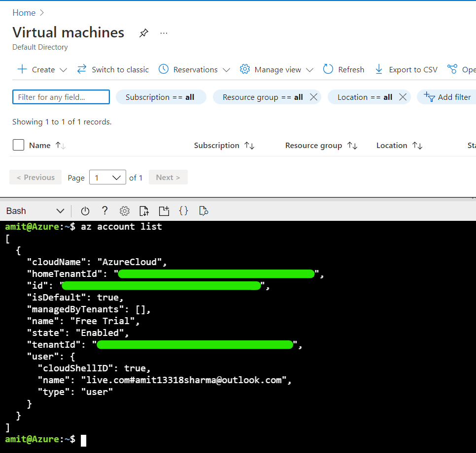Open Cloud Shell help question mark
This screenshot has width=476, height=453.
(x=105, y=211)
